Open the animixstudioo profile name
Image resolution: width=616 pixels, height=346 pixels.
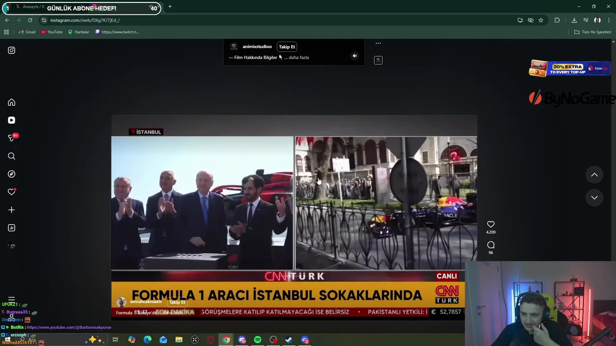pos(257,47)
